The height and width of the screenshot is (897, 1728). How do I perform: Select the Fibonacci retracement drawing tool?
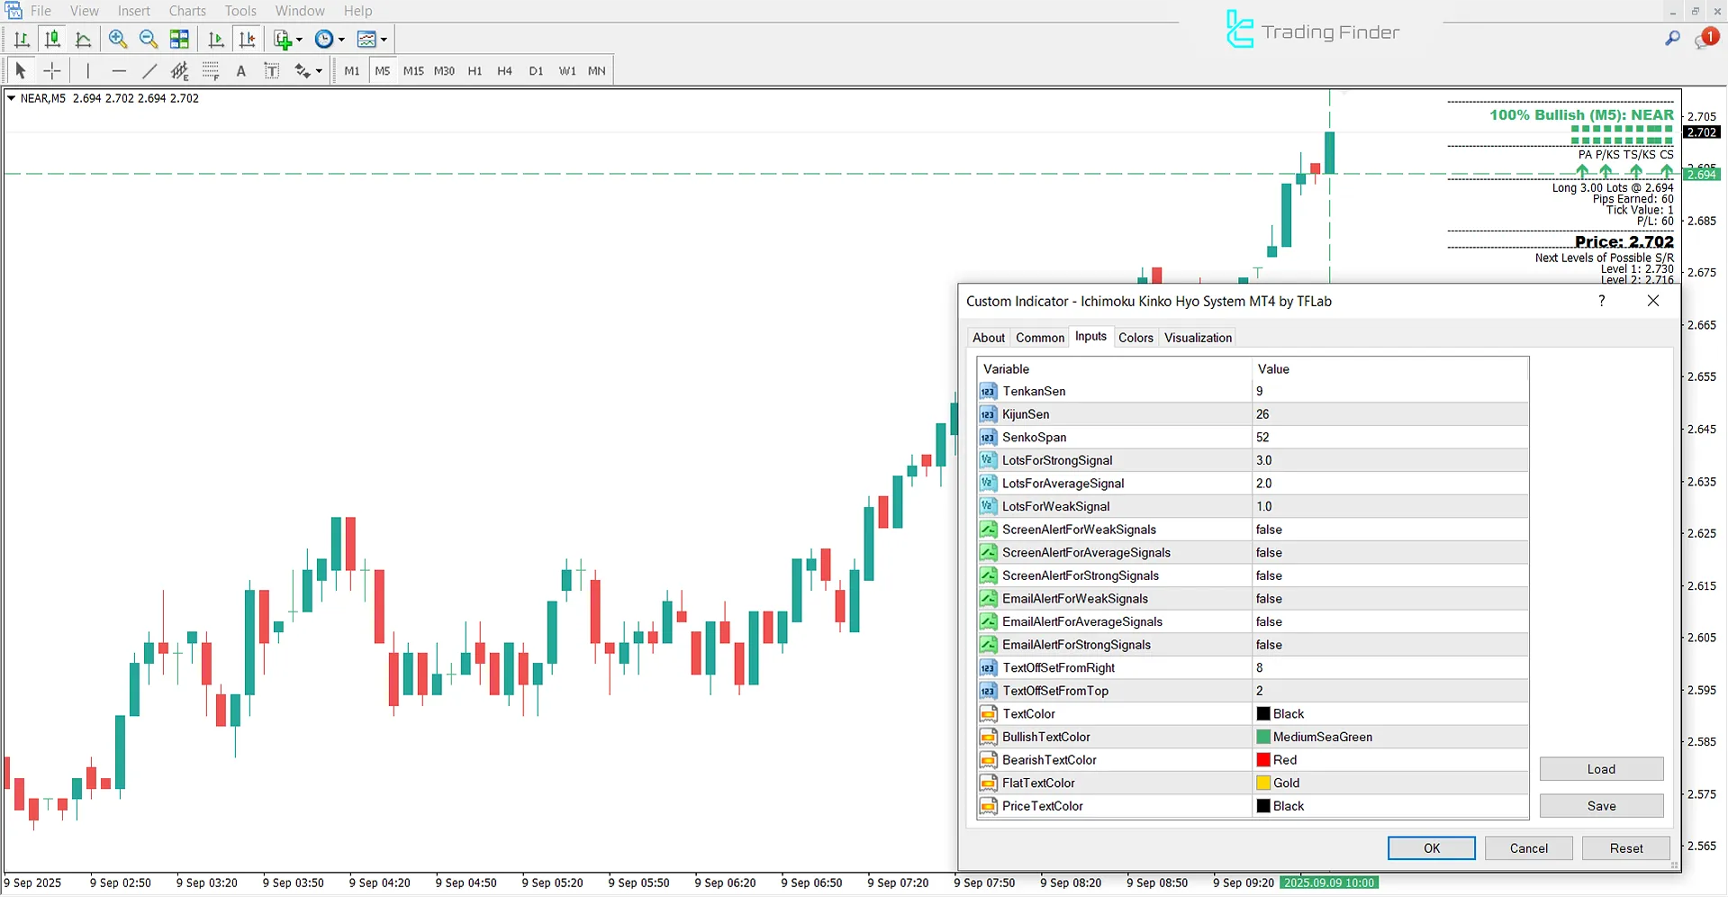click(x=211, y=70)
